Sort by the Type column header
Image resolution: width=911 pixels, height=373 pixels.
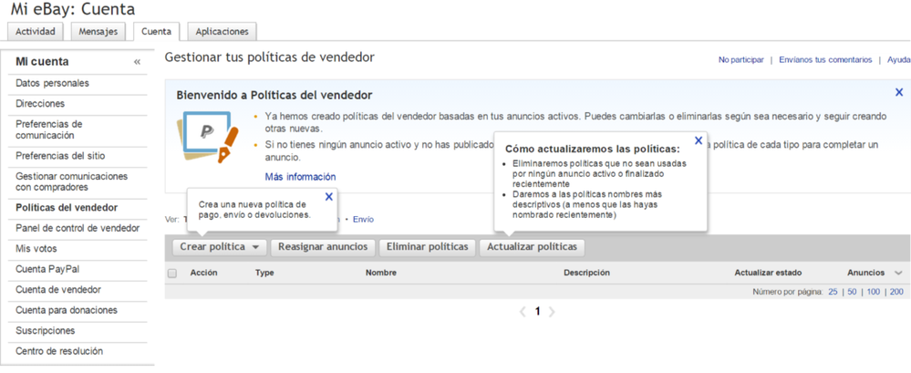(x=264, y=273)
